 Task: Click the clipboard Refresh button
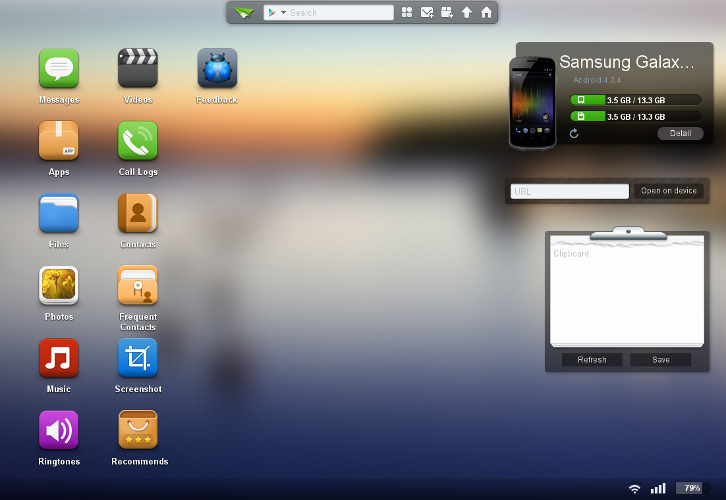(592, 359)
